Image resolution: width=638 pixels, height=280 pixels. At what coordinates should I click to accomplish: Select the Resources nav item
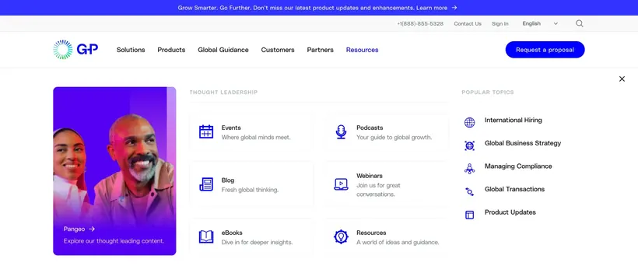362,50
